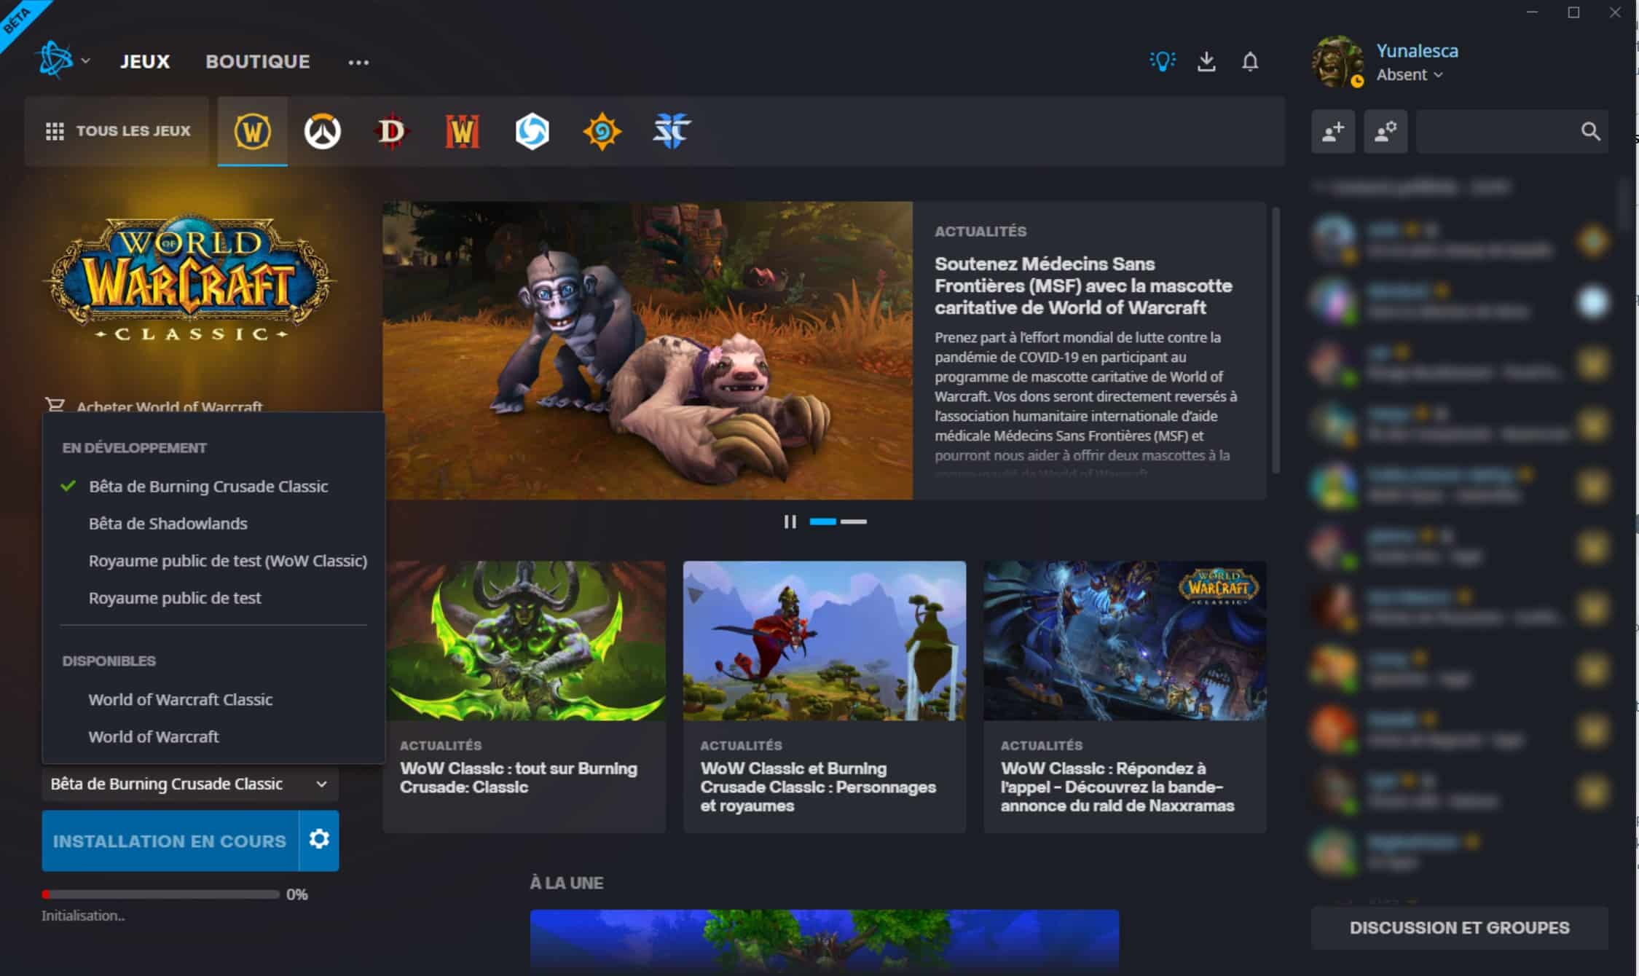Open the Overwatch game tab icon

tap(322, 132)
